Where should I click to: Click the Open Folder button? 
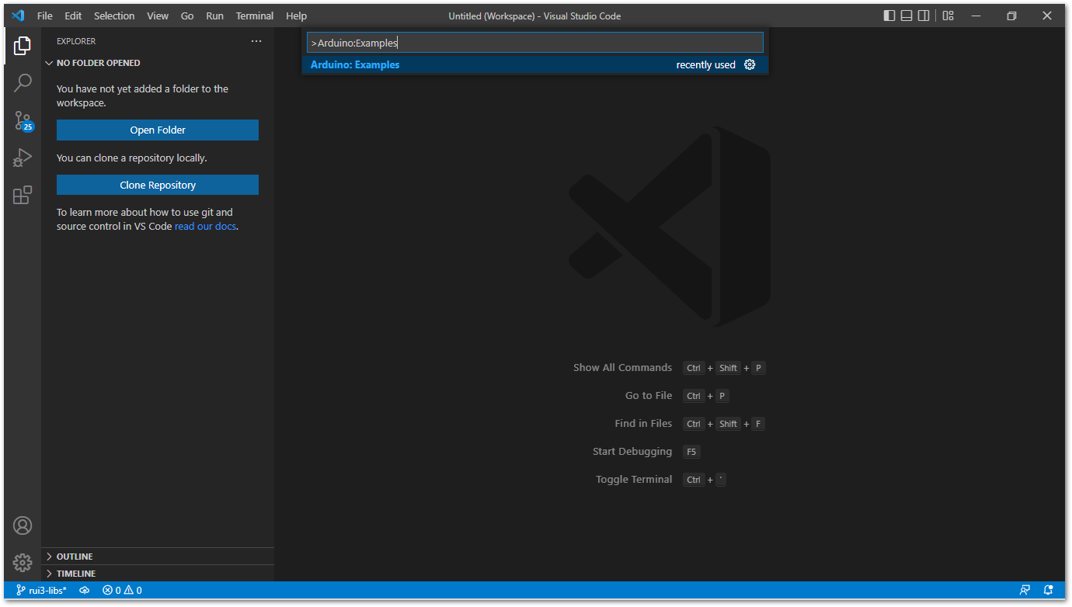(x=158, y=130)
